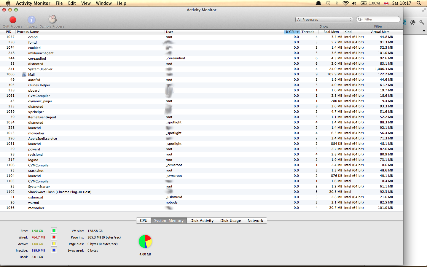Select the stackshot process row
The height and width of the screenshot is (267, 427).
coord(202,171)
